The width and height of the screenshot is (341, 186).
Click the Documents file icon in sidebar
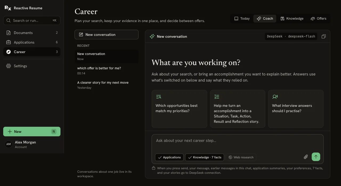9,33
